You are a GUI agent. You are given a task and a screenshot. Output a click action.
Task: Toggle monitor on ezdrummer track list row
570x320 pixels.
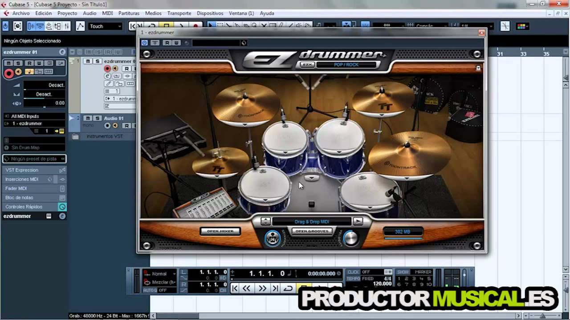[x=115, y=69]
